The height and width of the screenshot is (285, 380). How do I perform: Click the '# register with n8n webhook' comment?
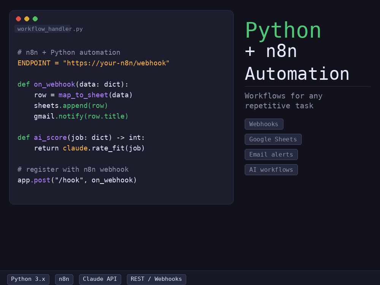[73, 169]
